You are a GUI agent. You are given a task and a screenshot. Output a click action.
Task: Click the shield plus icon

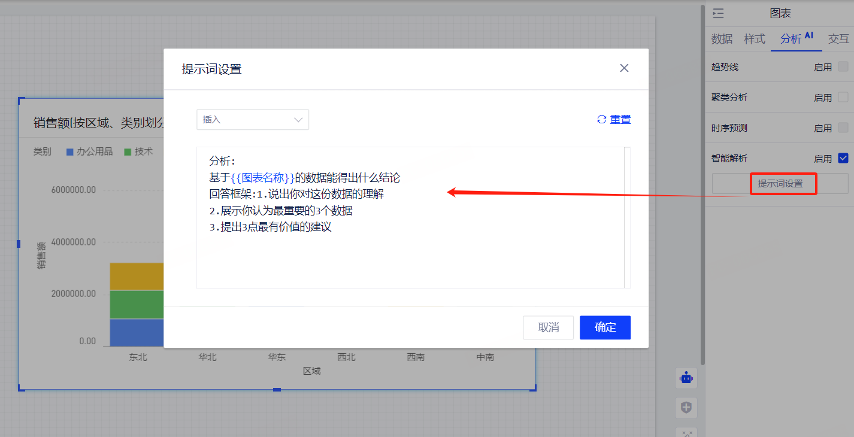pos(686,408)
